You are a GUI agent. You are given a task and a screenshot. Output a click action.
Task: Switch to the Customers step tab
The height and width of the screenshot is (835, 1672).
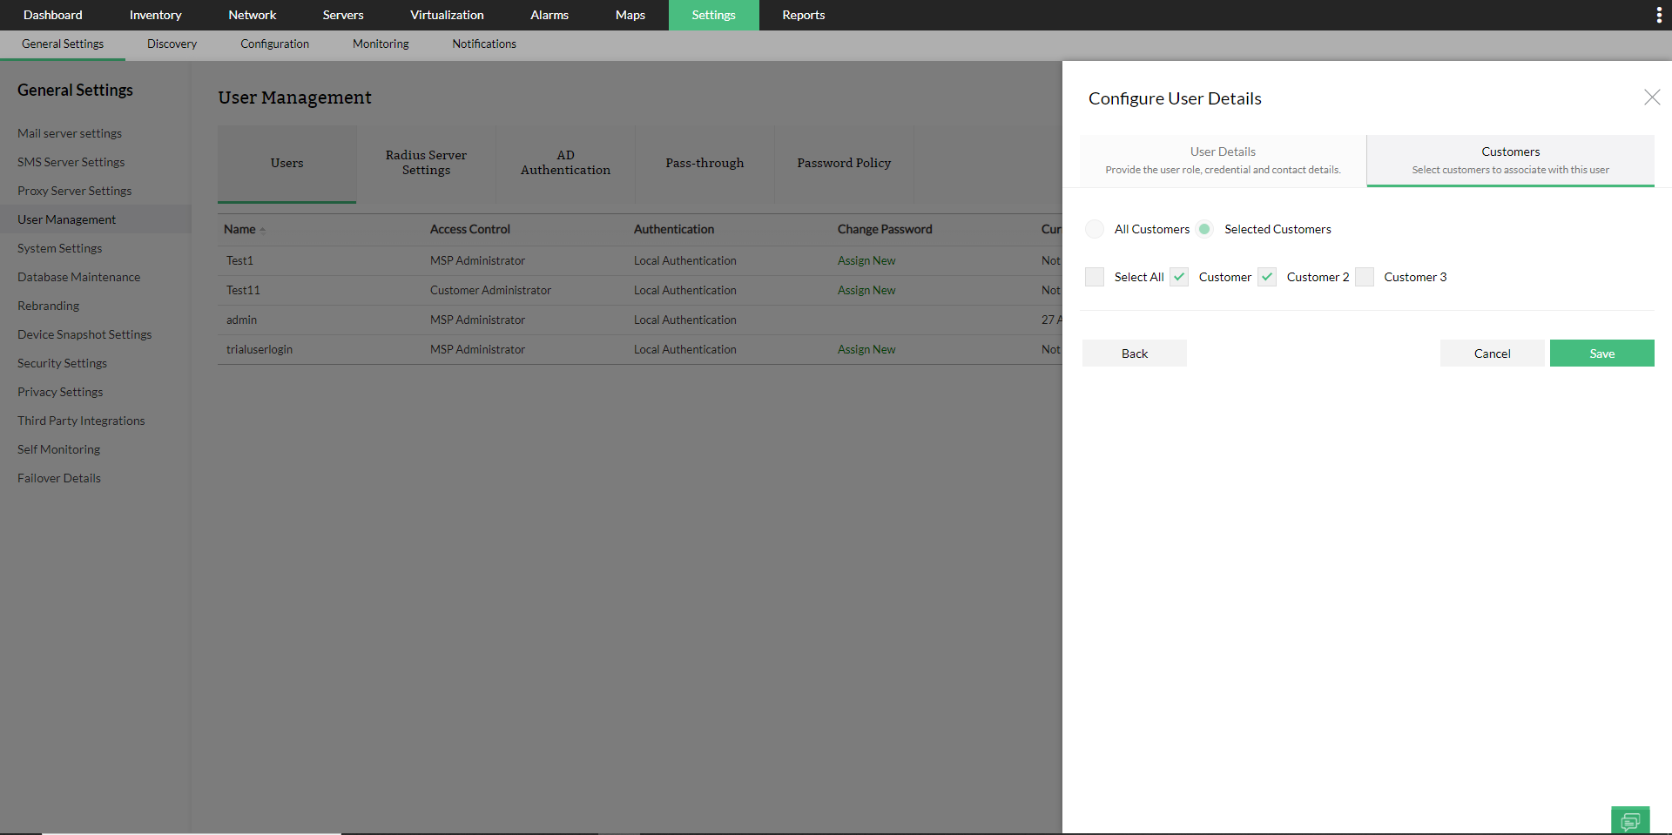pyautogui.click(x=1510, y=160)
